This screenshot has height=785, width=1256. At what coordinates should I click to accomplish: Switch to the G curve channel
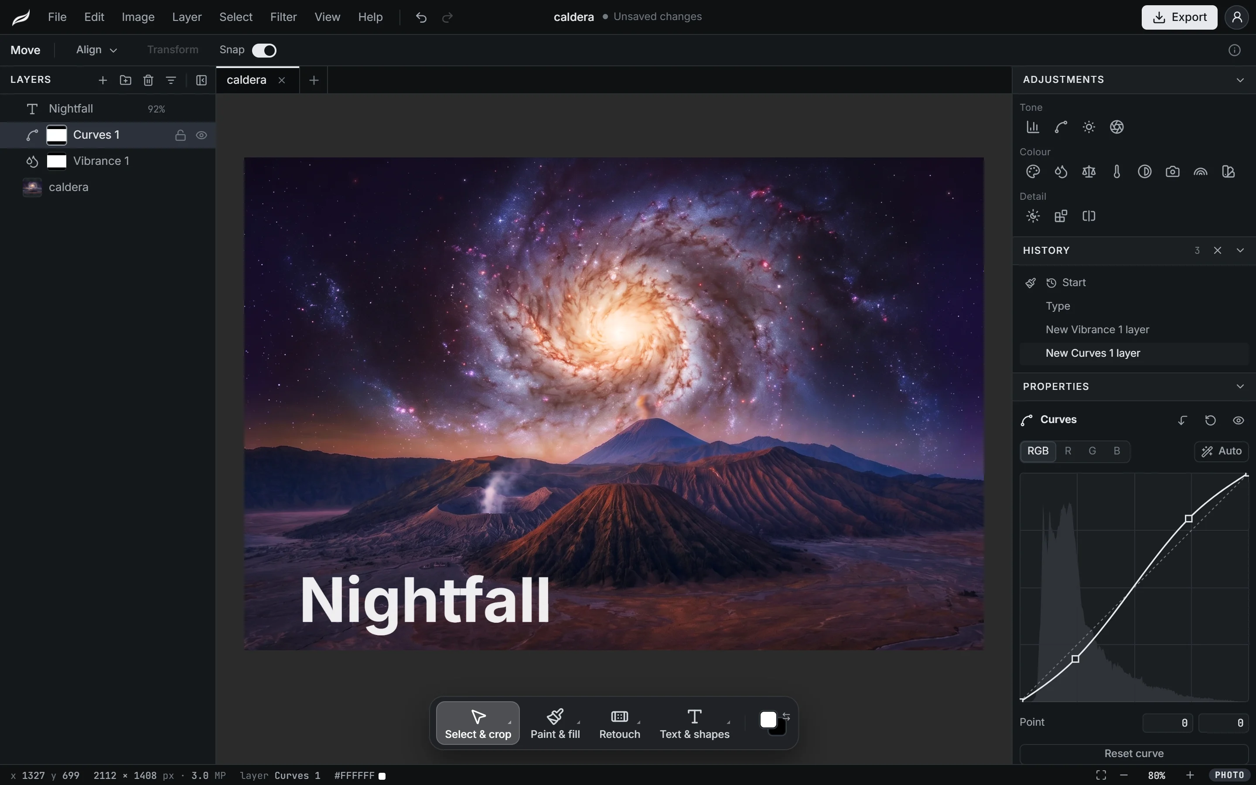coord(1092,451)
